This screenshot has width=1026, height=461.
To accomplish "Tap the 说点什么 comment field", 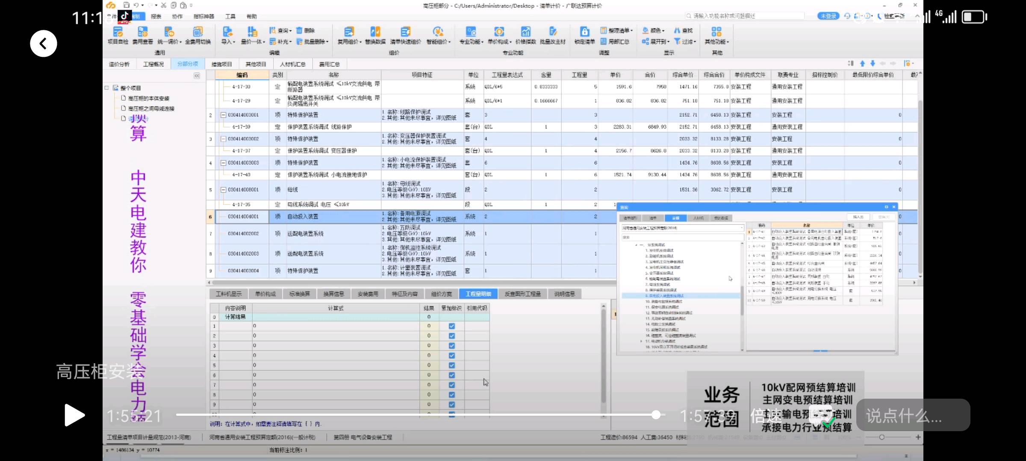I will [913, 415].
